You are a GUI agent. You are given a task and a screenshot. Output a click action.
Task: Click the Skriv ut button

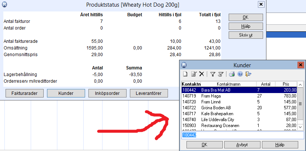tap(246, 35)
